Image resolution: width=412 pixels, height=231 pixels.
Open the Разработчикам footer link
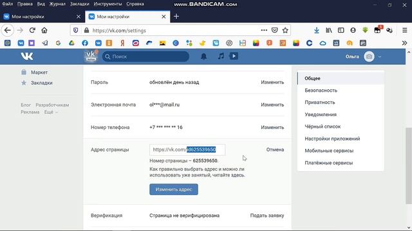(52, 105)
